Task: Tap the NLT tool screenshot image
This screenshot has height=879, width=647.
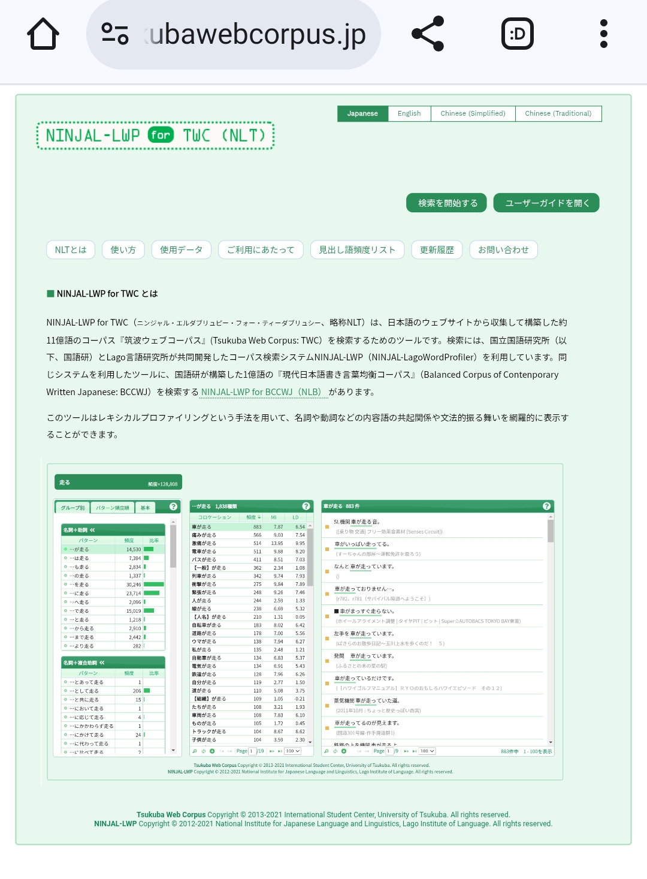Action: (305, 622)
